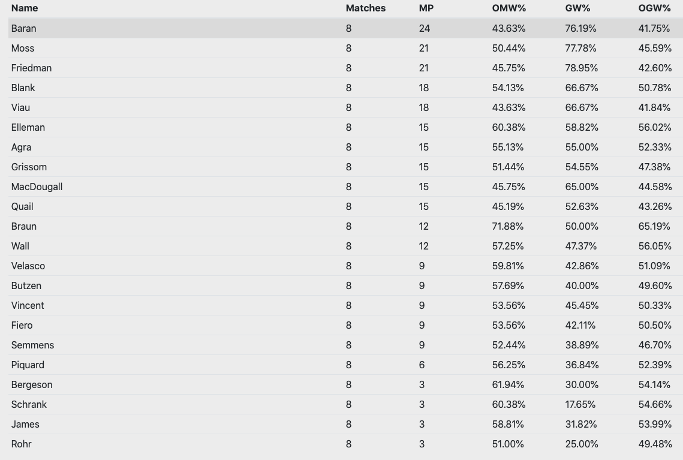Click the OGW% column header
This screenshot has height=460, width=683.
coord(655,8)
